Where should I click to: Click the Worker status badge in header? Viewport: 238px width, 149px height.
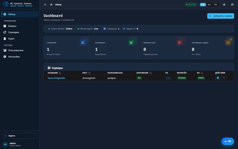191,4
